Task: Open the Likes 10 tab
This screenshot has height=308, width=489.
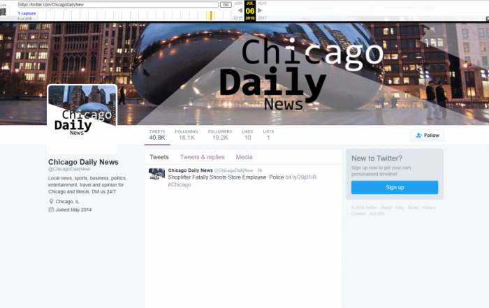Action: [x=247, y=135]
